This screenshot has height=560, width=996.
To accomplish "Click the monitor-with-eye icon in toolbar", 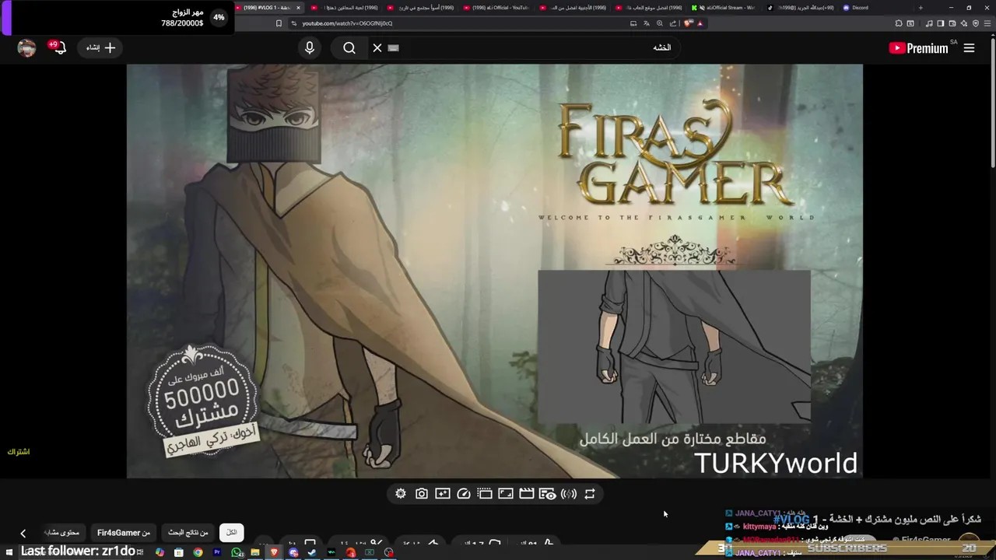I will click(548, 494).
